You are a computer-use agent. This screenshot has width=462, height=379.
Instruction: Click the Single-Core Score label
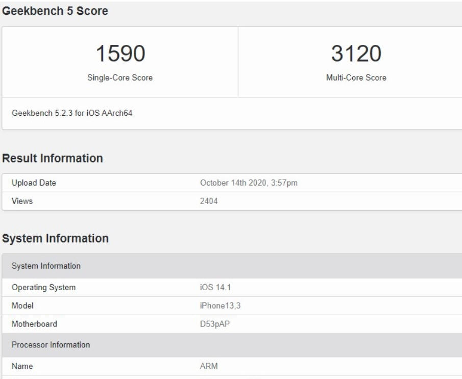point(120,78)
